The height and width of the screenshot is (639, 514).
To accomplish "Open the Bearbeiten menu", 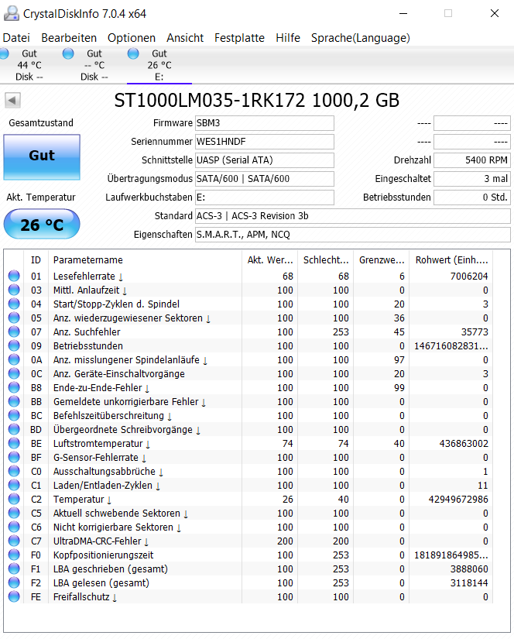I will [x=69, y=38].
